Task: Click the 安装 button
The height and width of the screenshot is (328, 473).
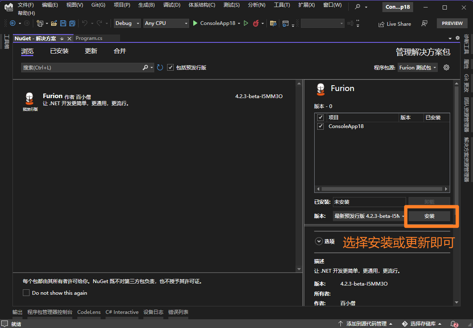Action: [429, 216]
